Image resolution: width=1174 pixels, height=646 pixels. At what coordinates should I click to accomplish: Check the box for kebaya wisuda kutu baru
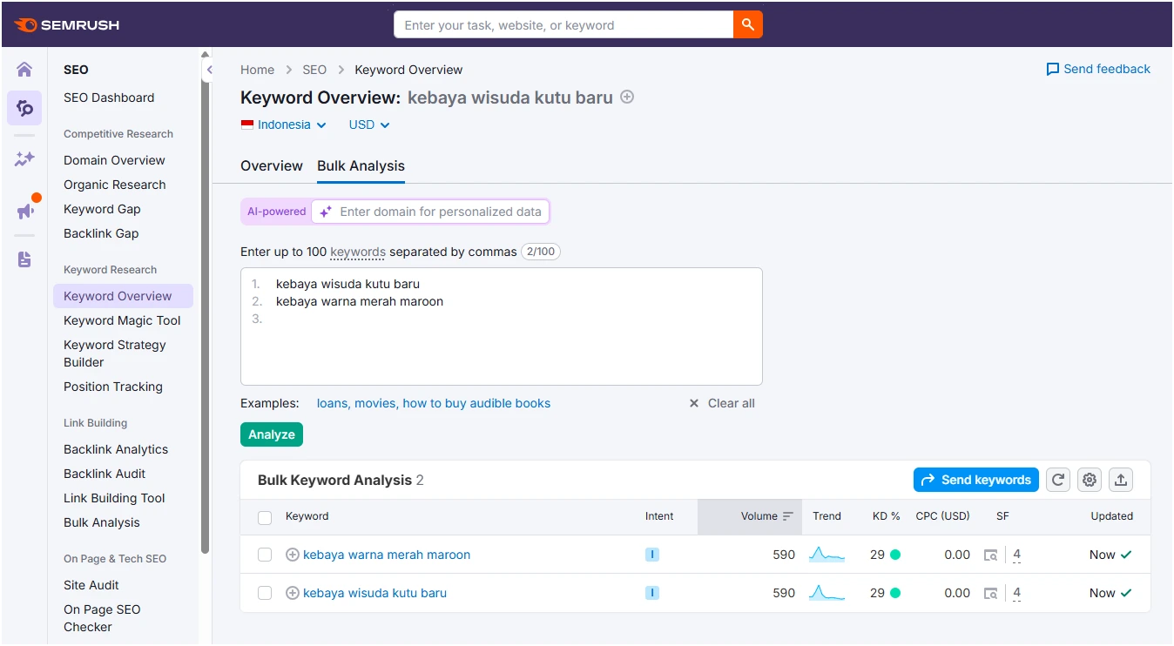point(265,593)
